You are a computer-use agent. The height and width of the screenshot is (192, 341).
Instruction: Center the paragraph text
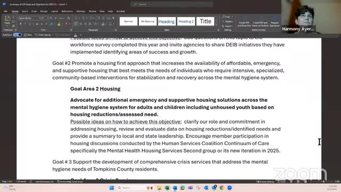point(80,23)
